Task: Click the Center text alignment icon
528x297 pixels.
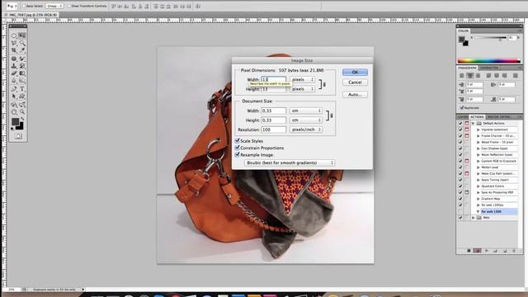Action: (x=470, y=76)
